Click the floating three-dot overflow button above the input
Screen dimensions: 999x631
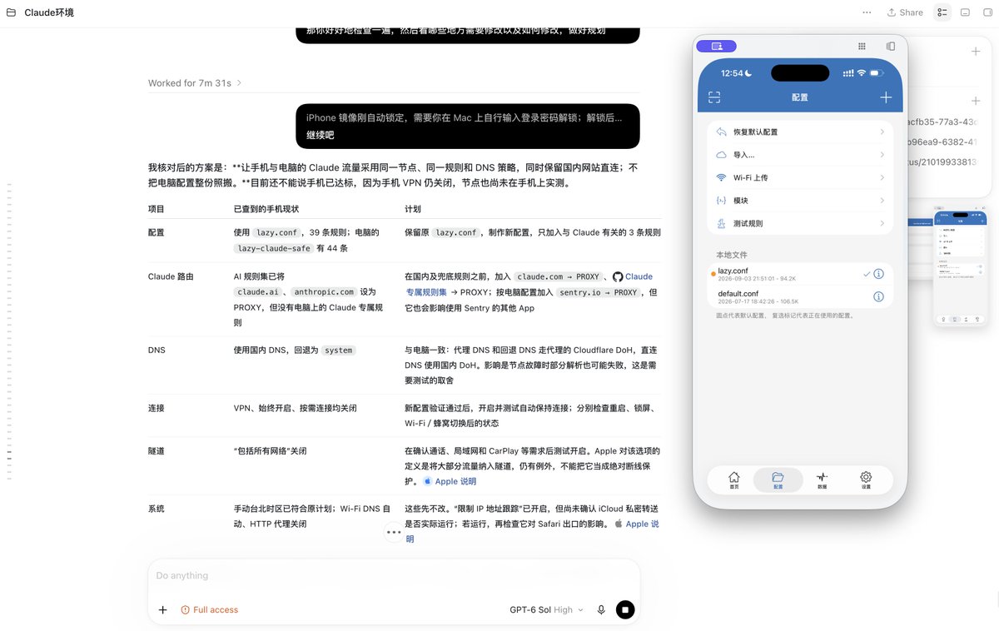pos(394,532)
